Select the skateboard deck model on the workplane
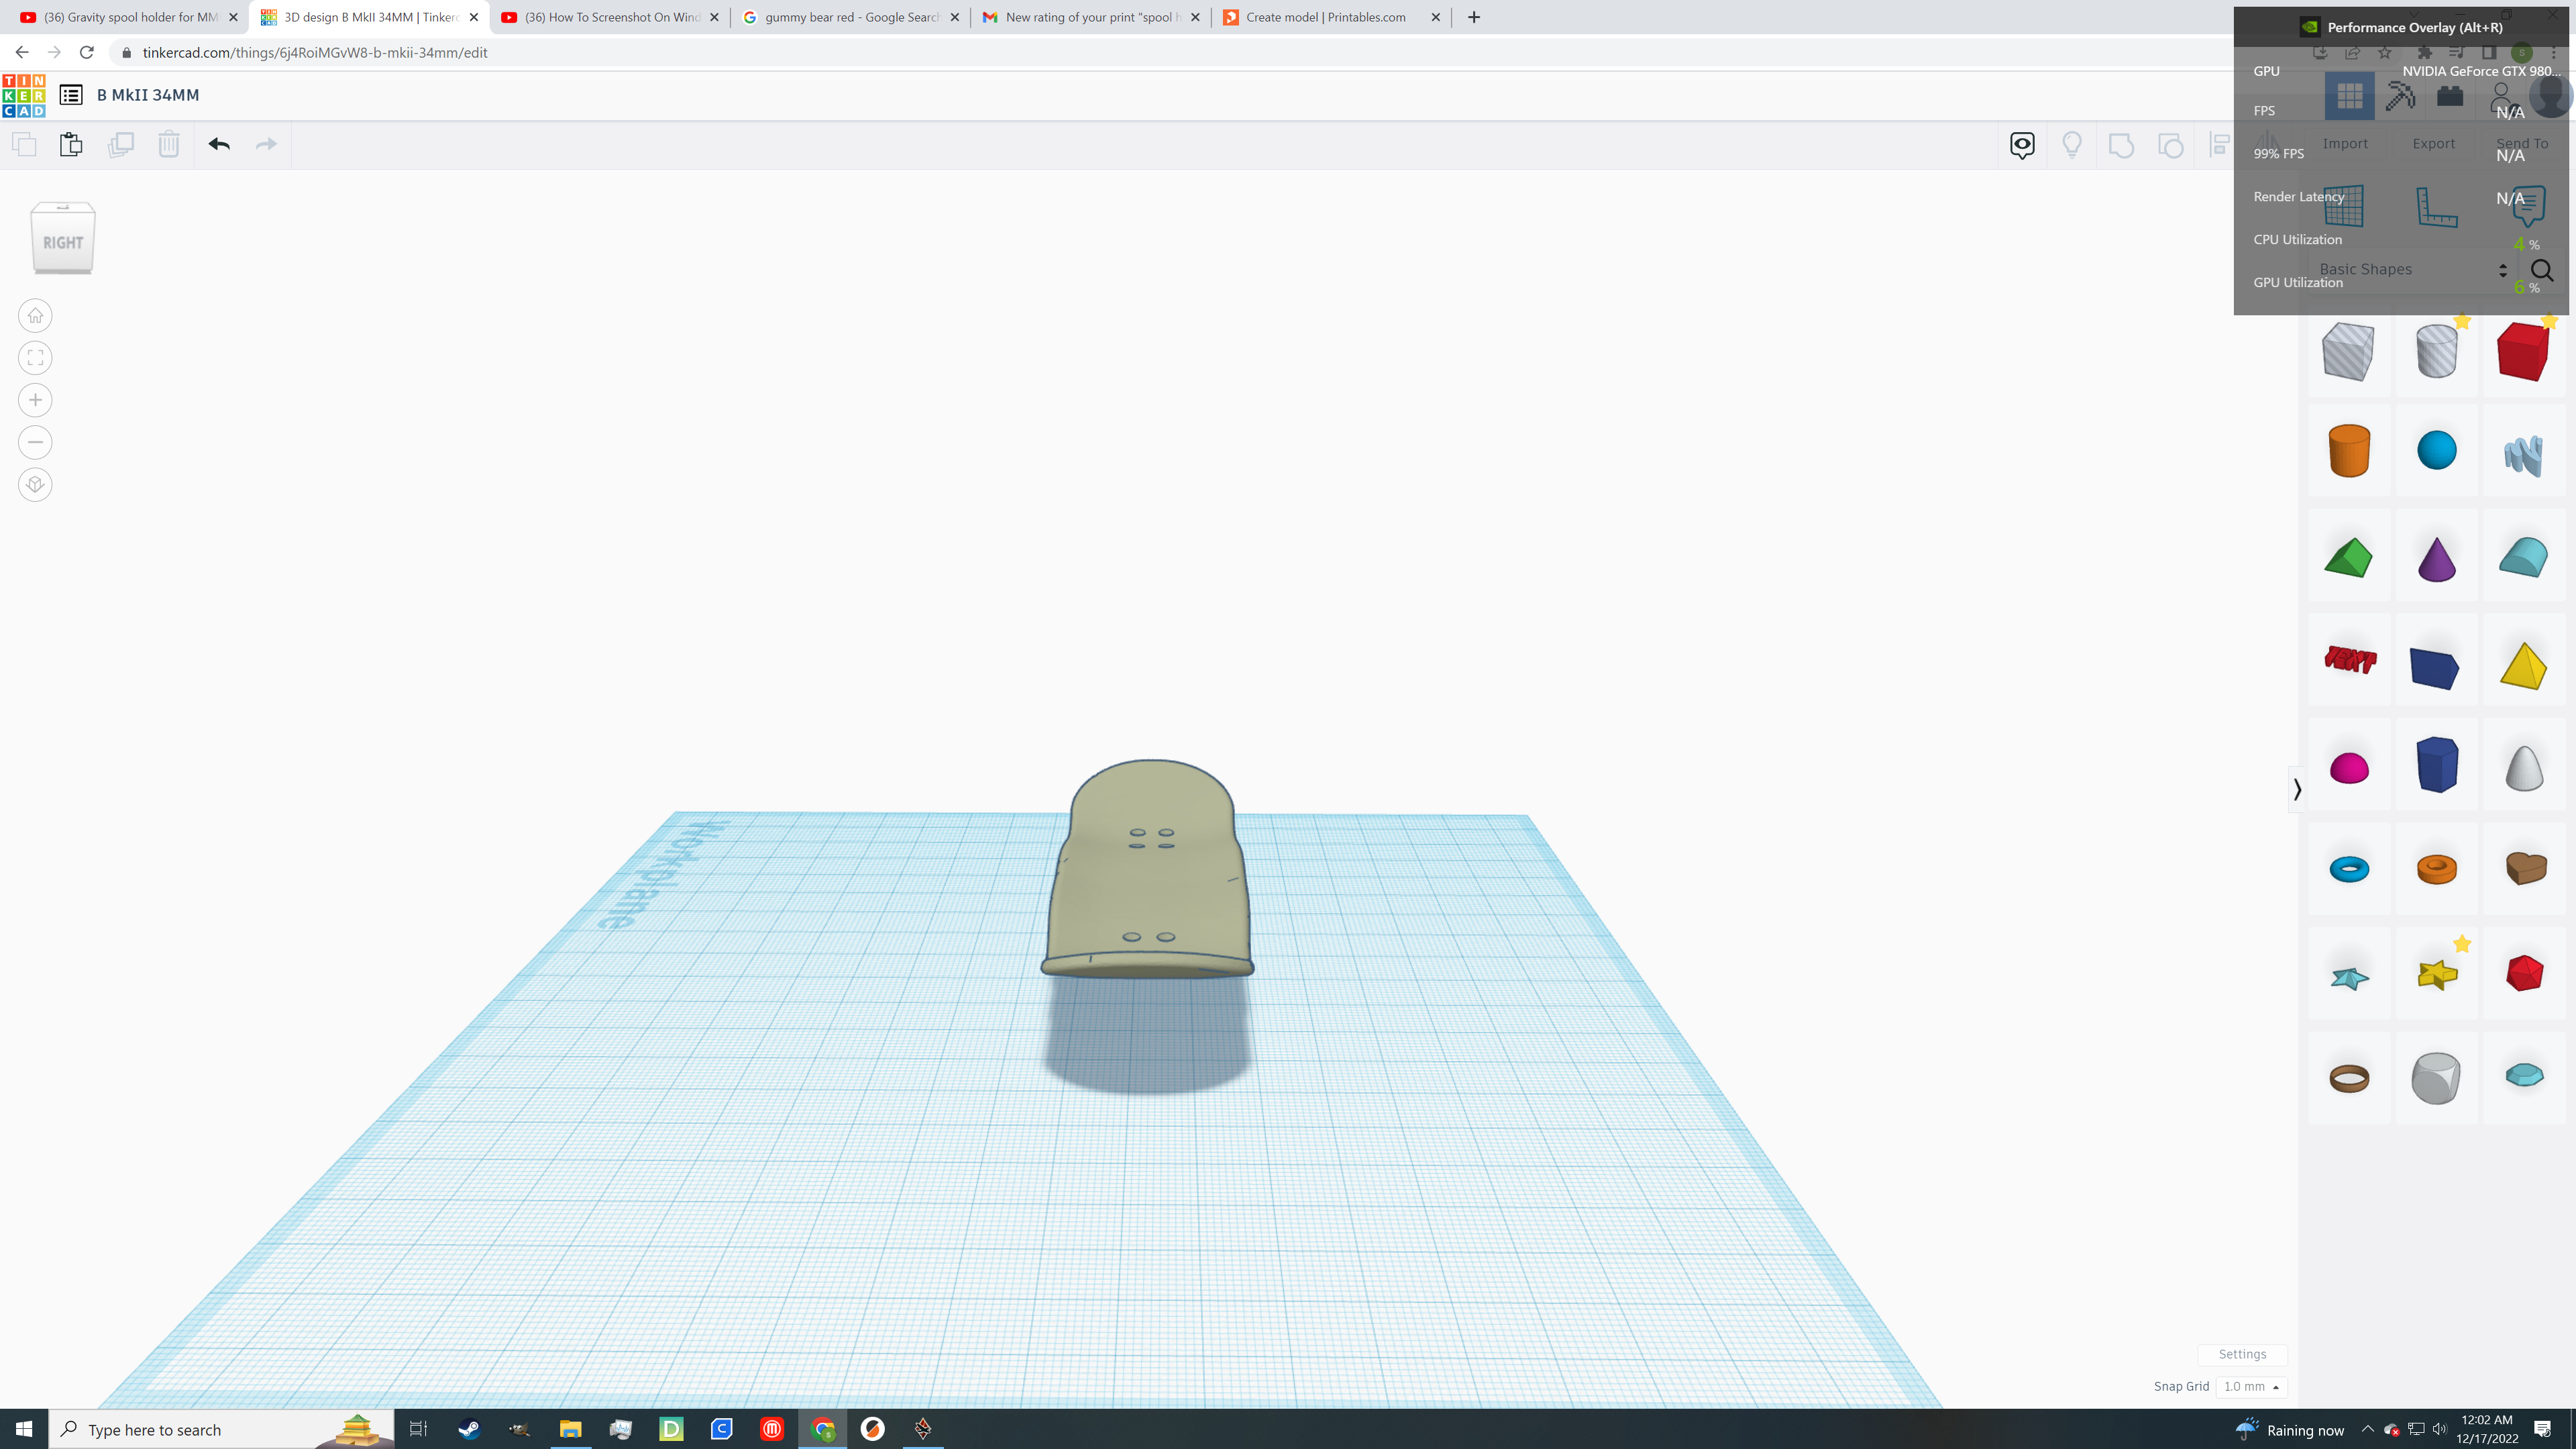Viewport: 2576px width, 1449px height. point(1147,868)
